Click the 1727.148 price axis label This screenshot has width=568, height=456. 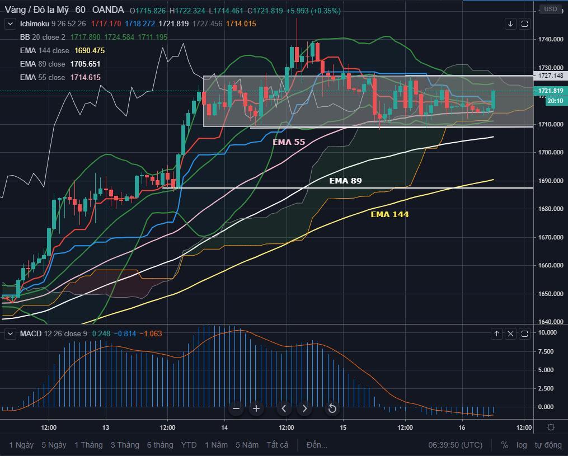[x=551, y=76]
